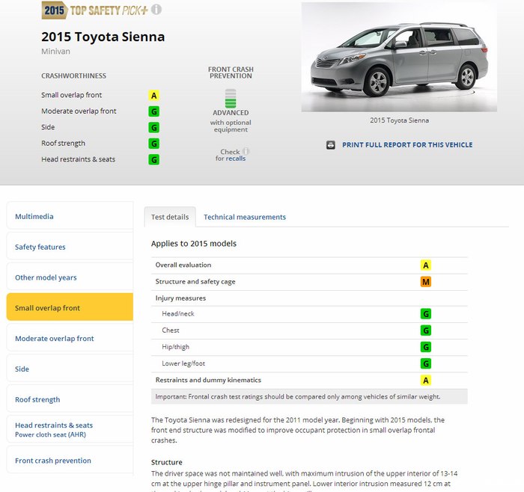524x492 pixels.
Task: Click the green G rating for Head/neck
Action: 425,314
